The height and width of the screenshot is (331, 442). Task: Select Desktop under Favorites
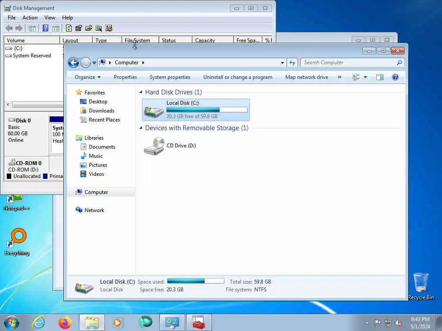tap(98, 102)
